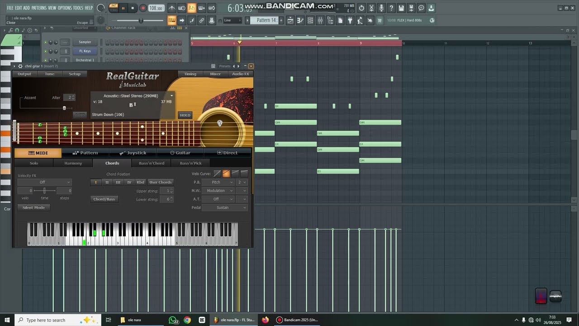
Task: Pause playback in the transport bar
Action: coord(123,8)
